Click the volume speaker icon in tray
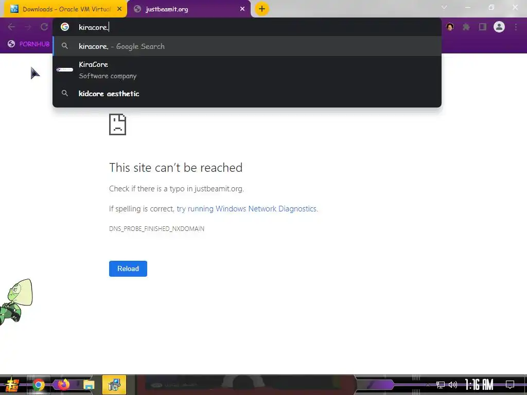 coord(453,385)
